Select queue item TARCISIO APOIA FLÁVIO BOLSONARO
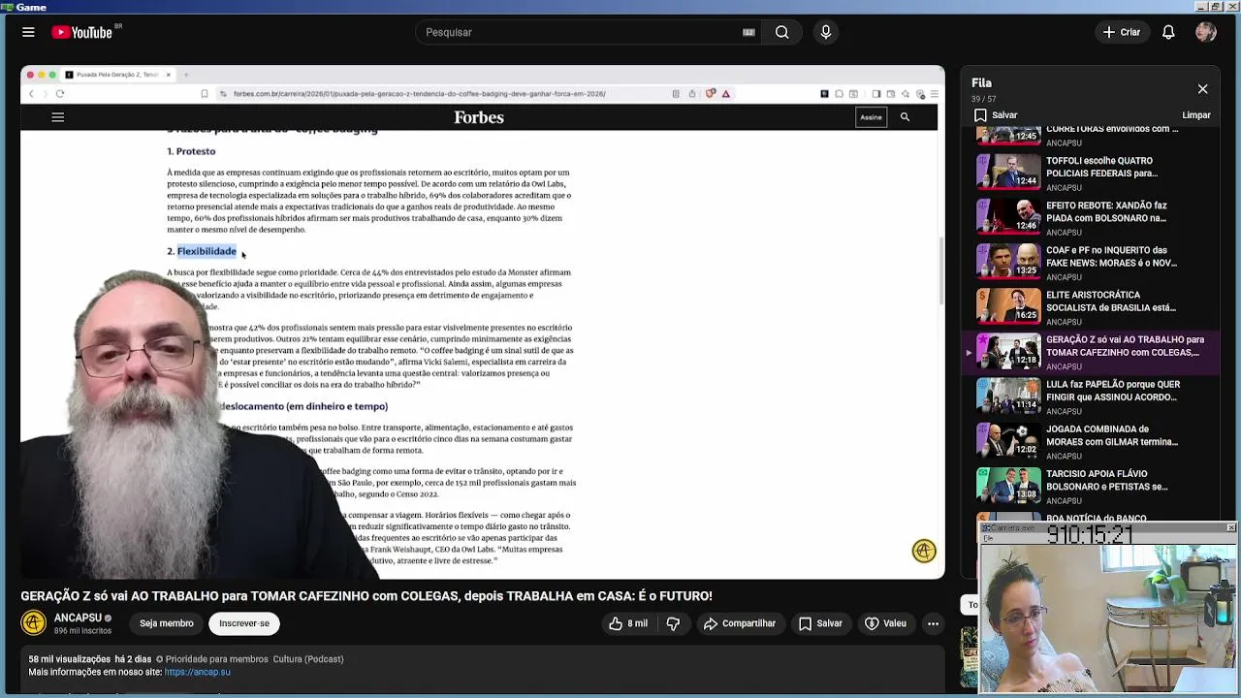1241x698 pixels. [x=1091, y=485]
